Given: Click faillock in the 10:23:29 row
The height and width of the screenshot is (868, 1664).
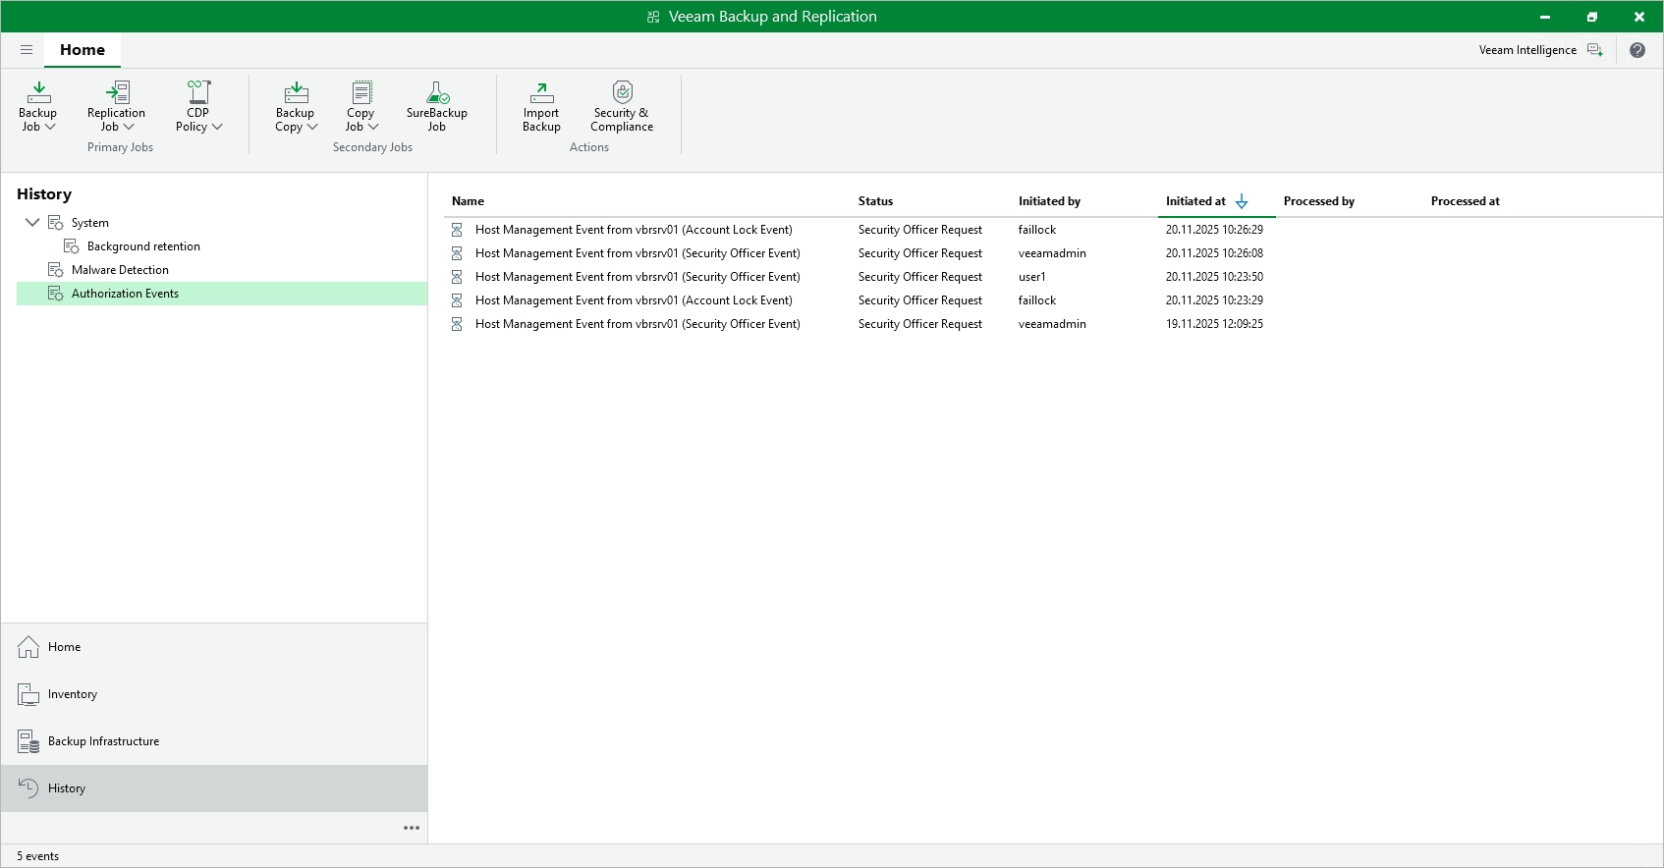Looking at the screenshot, I should click(1037, 300).
